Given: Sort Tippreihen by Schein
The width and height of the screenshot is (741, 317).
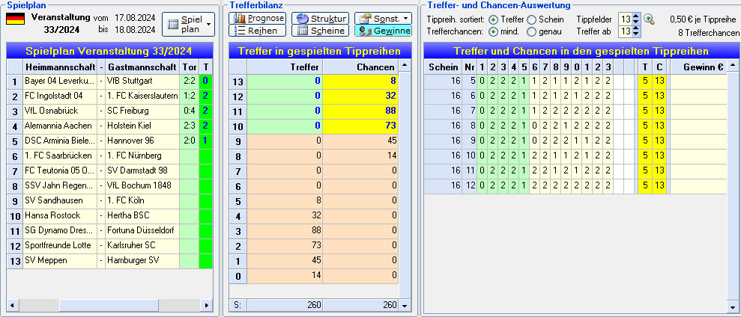Looking at the screenshot, I should [532, 19].
